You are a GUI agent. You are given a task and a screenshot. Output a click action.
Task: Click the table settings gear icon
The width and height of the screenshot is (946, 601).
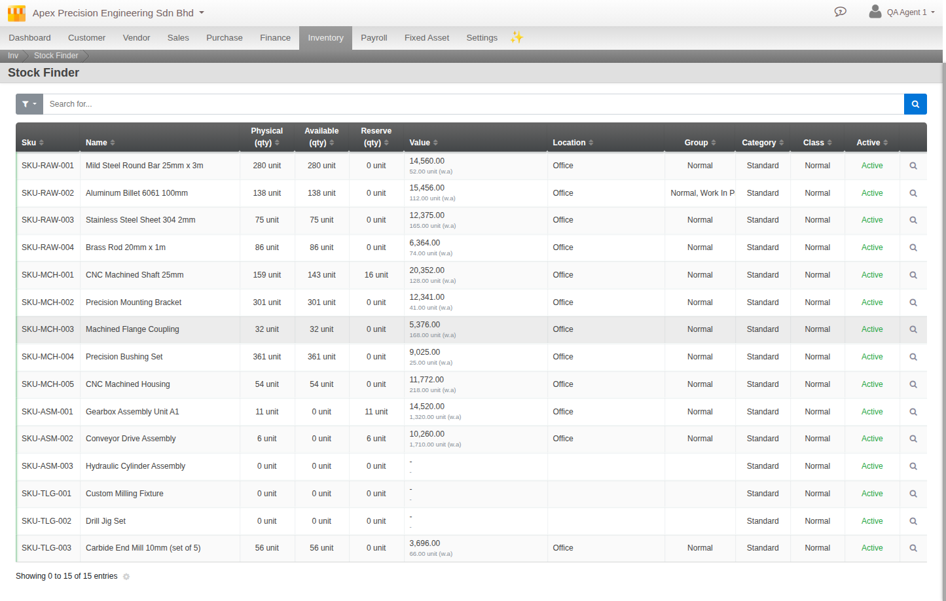click(x=126, y=577)
